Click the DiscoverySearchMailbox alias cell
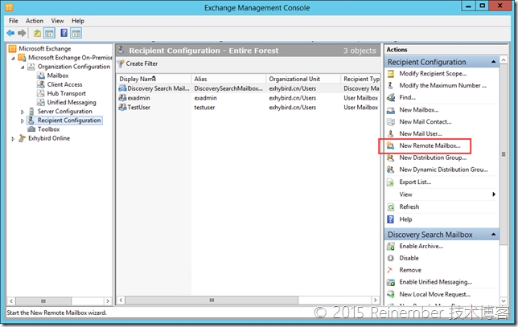The height and width of the screenshot is (327, 518). point(228,88)
